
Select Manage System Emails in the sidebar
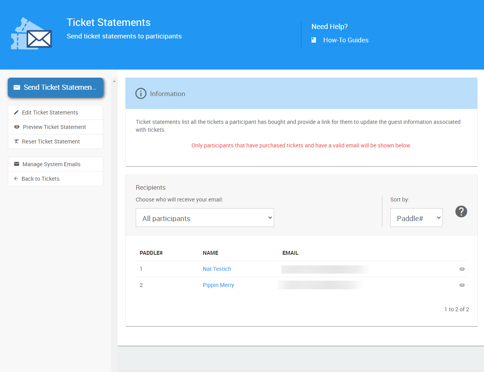pos(51,164)
